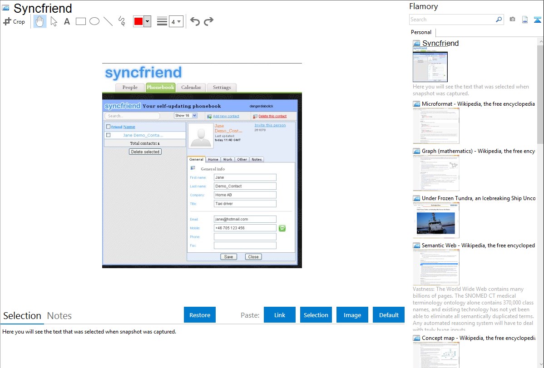
Task: Open the Settings tab in syncfriend
Action: pos(222,88)
